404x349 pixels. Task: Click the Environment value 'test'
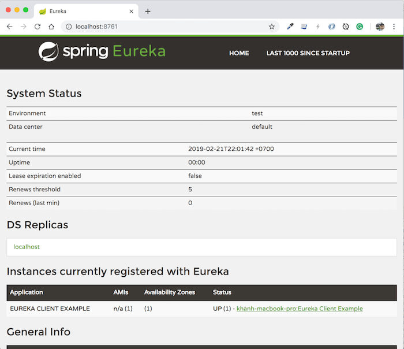[257, 113]
